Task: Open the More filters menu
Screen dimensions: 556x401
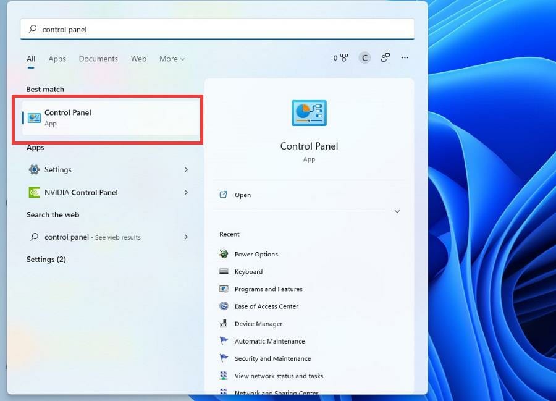Action: [x=168, y=59]
